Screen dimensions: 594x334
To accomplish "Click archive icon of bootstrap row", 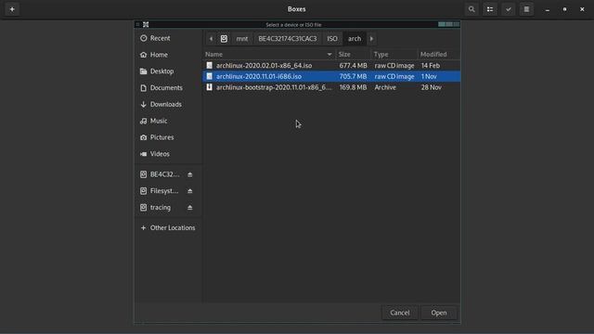I will coord(210,87).
